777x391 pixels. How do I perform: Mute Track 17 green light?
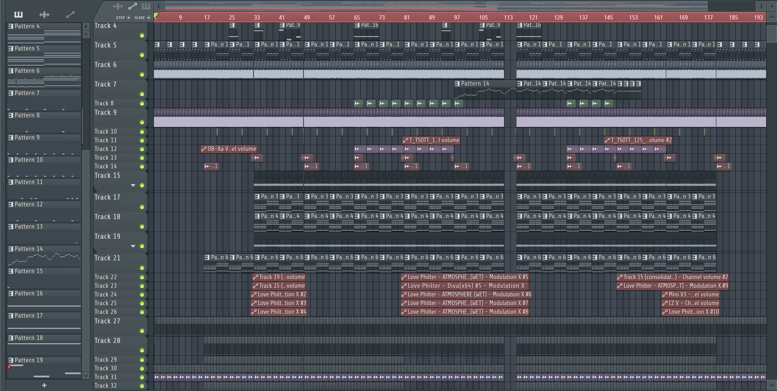pos(142,207)
